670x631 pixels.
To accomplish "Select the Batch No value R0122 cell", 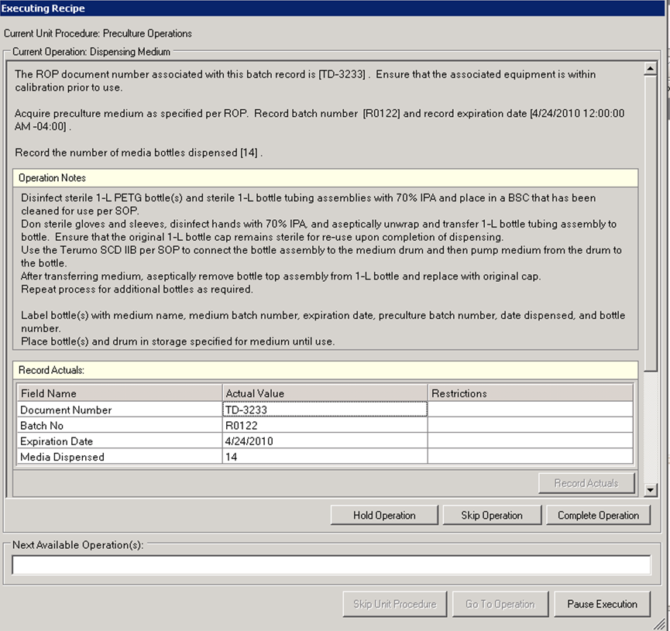I will [325, 426].
